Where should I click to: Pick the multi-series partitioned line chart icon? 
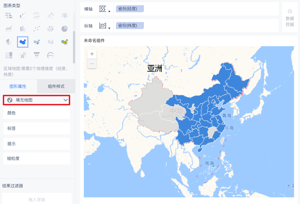point(37,15)
